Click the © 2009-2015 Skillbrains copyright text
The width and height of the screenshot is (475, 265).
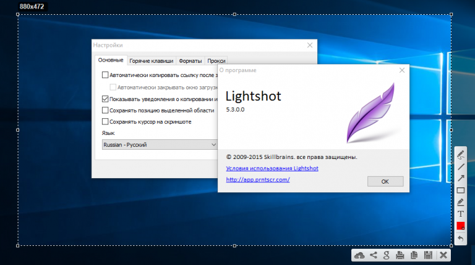coord(291,157)
